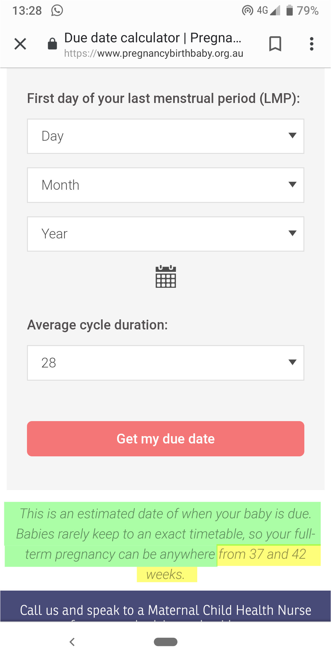Screen dimensions: 331x662
Task: Tap the hotspot status icon
Action: pyautogui.click(x=247, y=10)
